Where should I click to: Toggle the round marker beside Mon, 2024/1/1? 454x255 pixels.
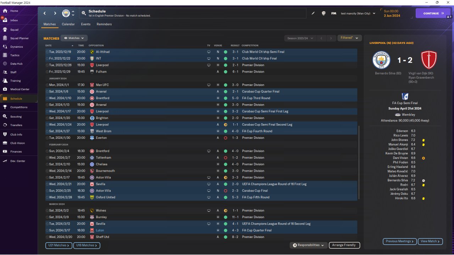[47, 85]
